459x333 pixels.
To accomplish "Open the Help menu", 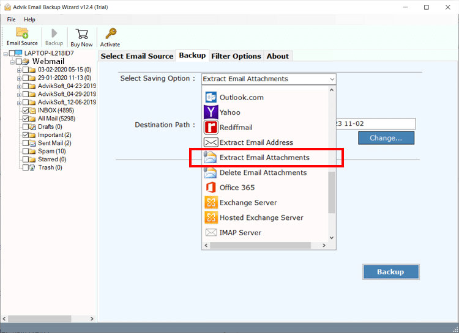I will click(x=29, y=20).
